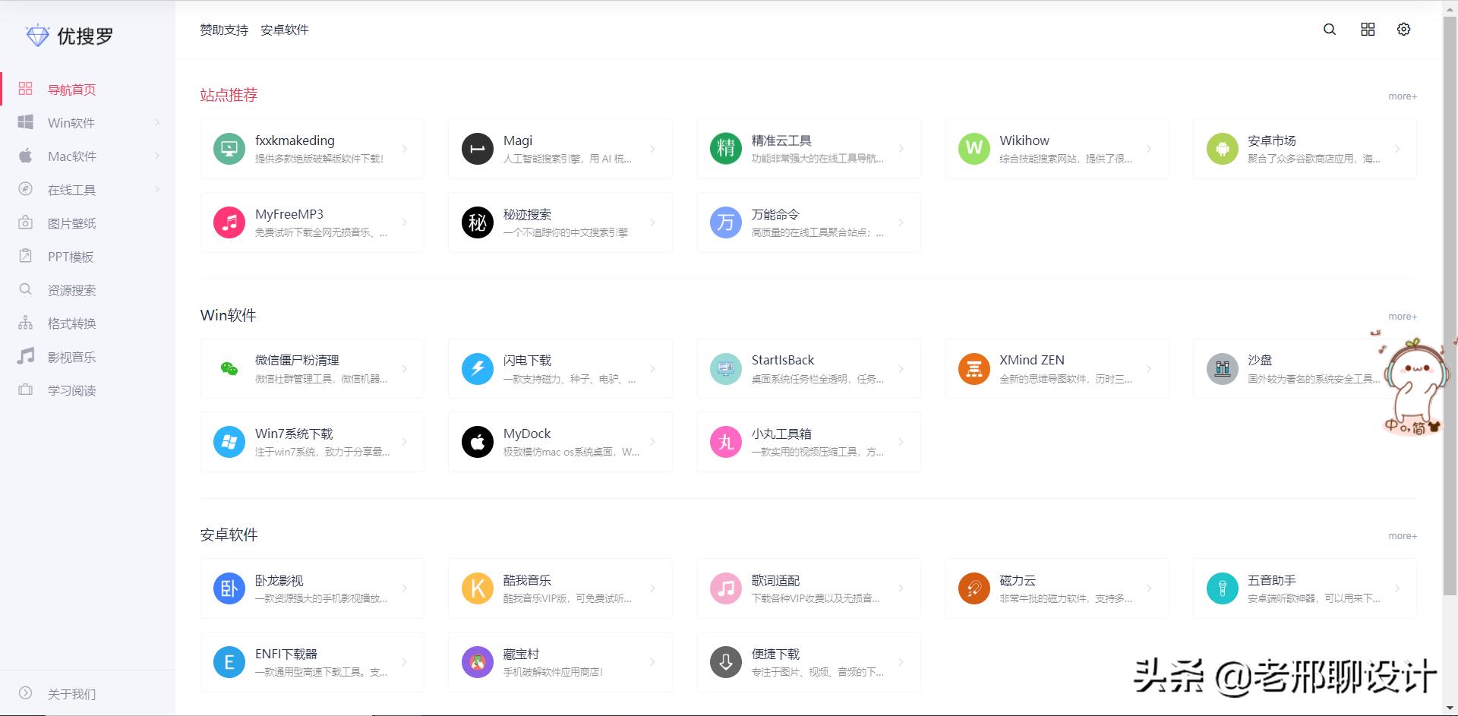Viewport: 1458px width, 716px height.
Task: Open 关于我们 at sidebar bottom
Action: pos(71,694)
